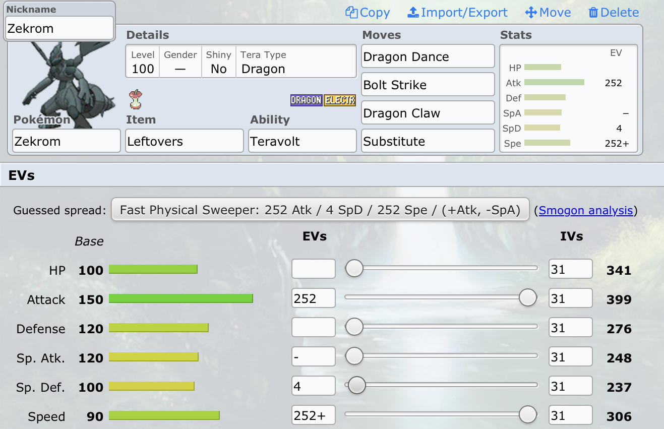Click the Defense IV input box
Viewport: 664px width, 429px height.
[x=571, y=328]
